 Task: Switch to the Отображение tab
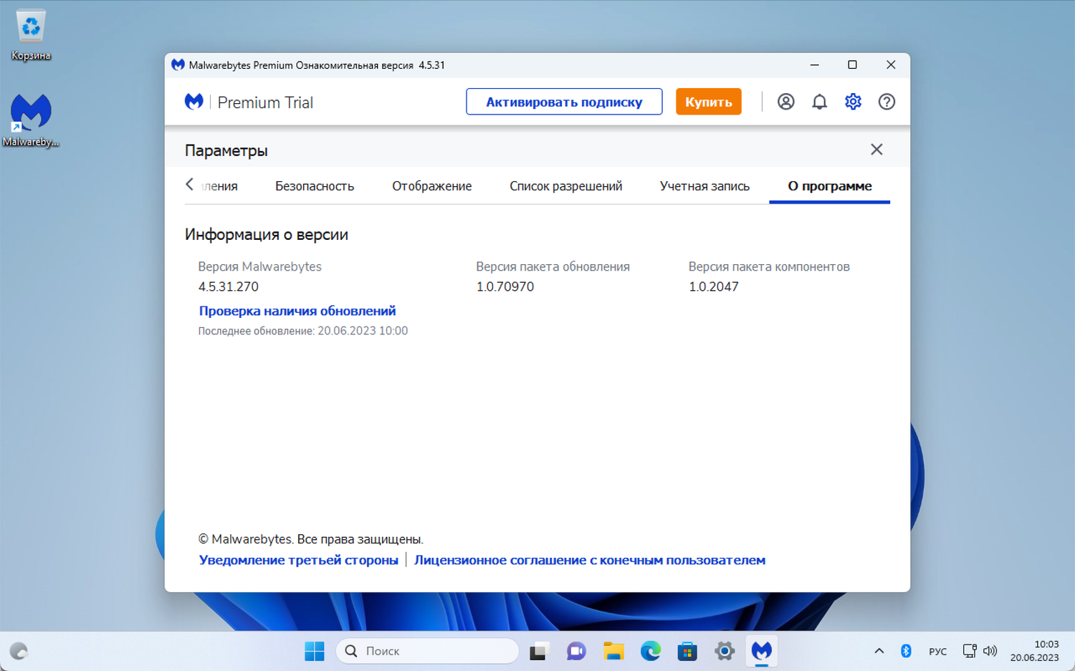(431, 186)
